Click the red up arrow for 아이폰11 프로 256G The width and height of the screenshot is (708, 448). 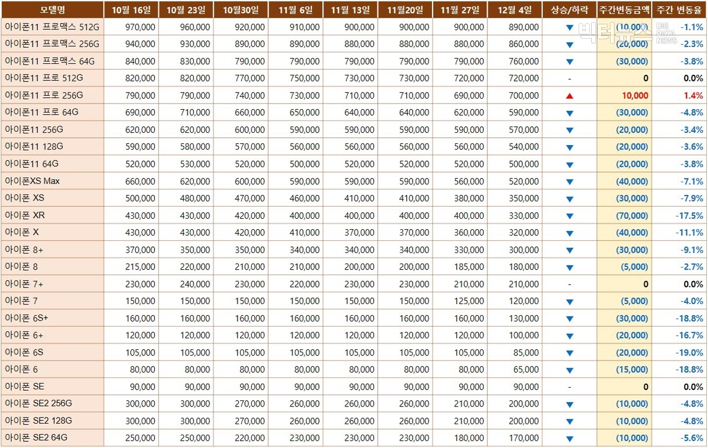point(570,96)
